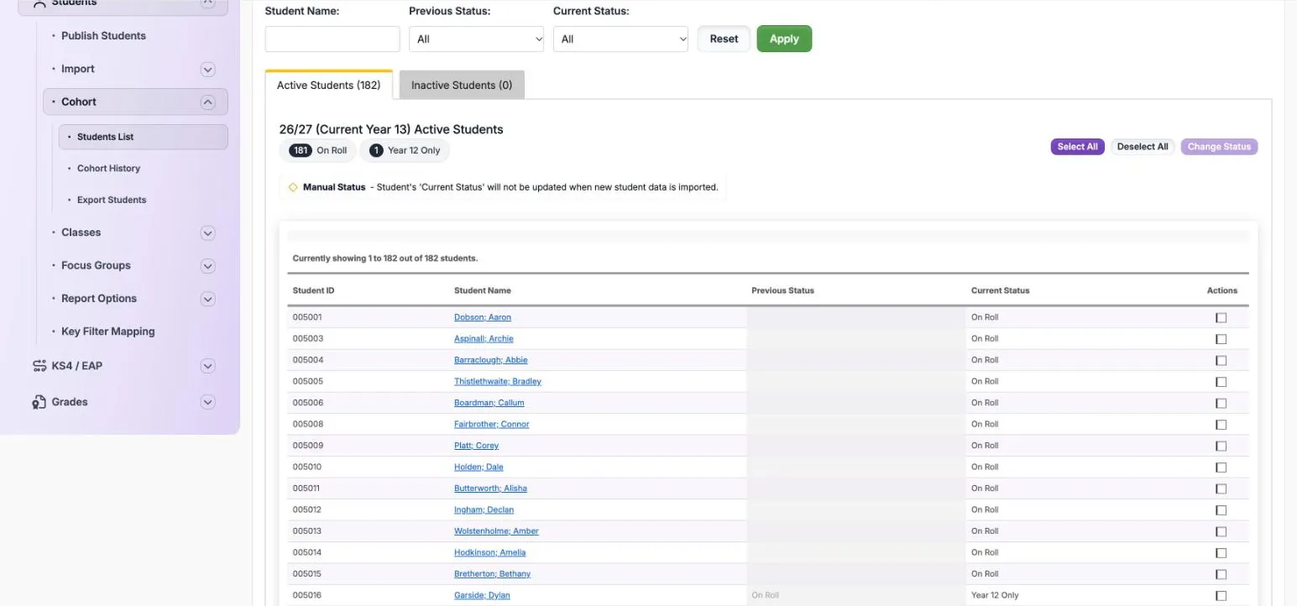The height and width of the screenshot is (606, 1297).
Task: Expand the Focus Groups chevron
Action: [x=208, y=266]
